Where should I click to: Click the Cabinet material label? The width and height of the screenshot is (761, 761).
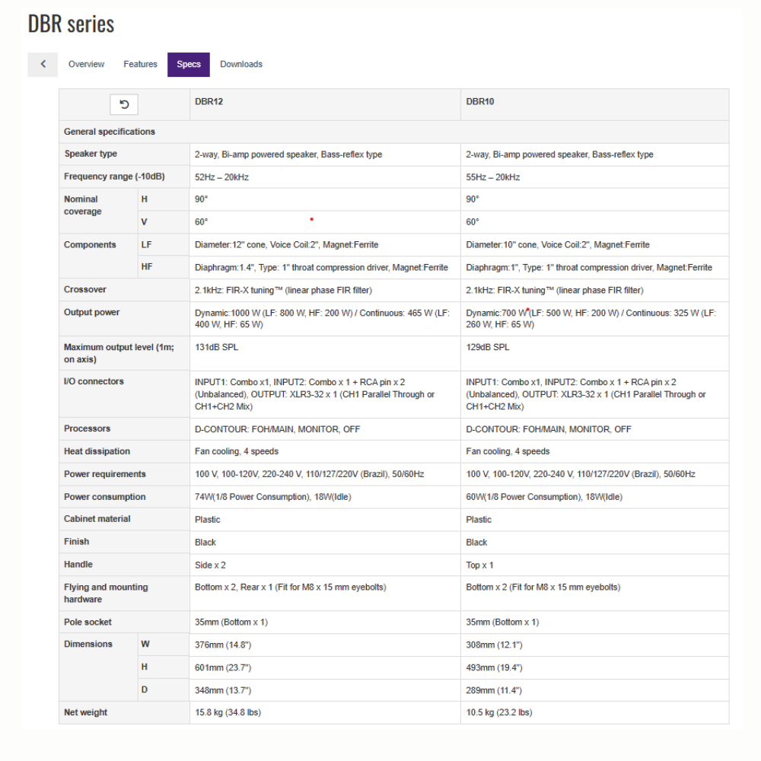click(97, 519)
